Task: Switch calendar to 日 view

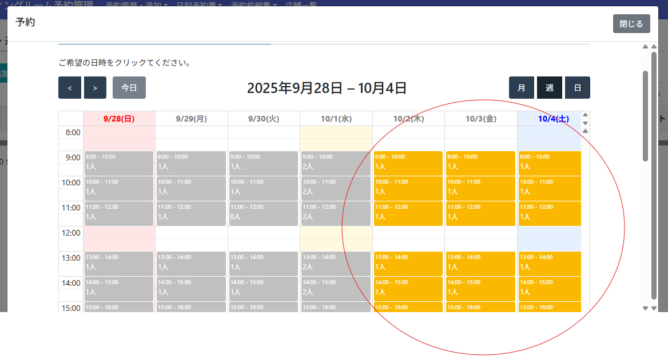Action: (x=578, y=88)
